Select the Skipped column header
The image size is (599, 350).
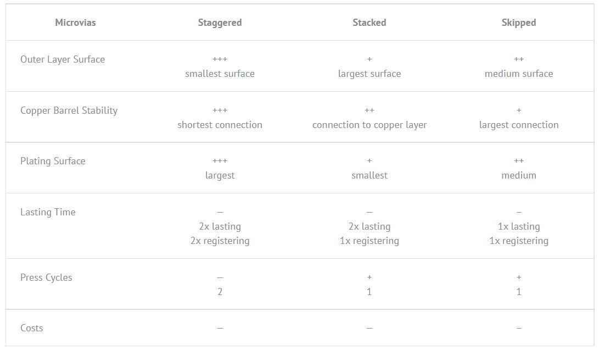pyautogui.click(x=518, y=23)
